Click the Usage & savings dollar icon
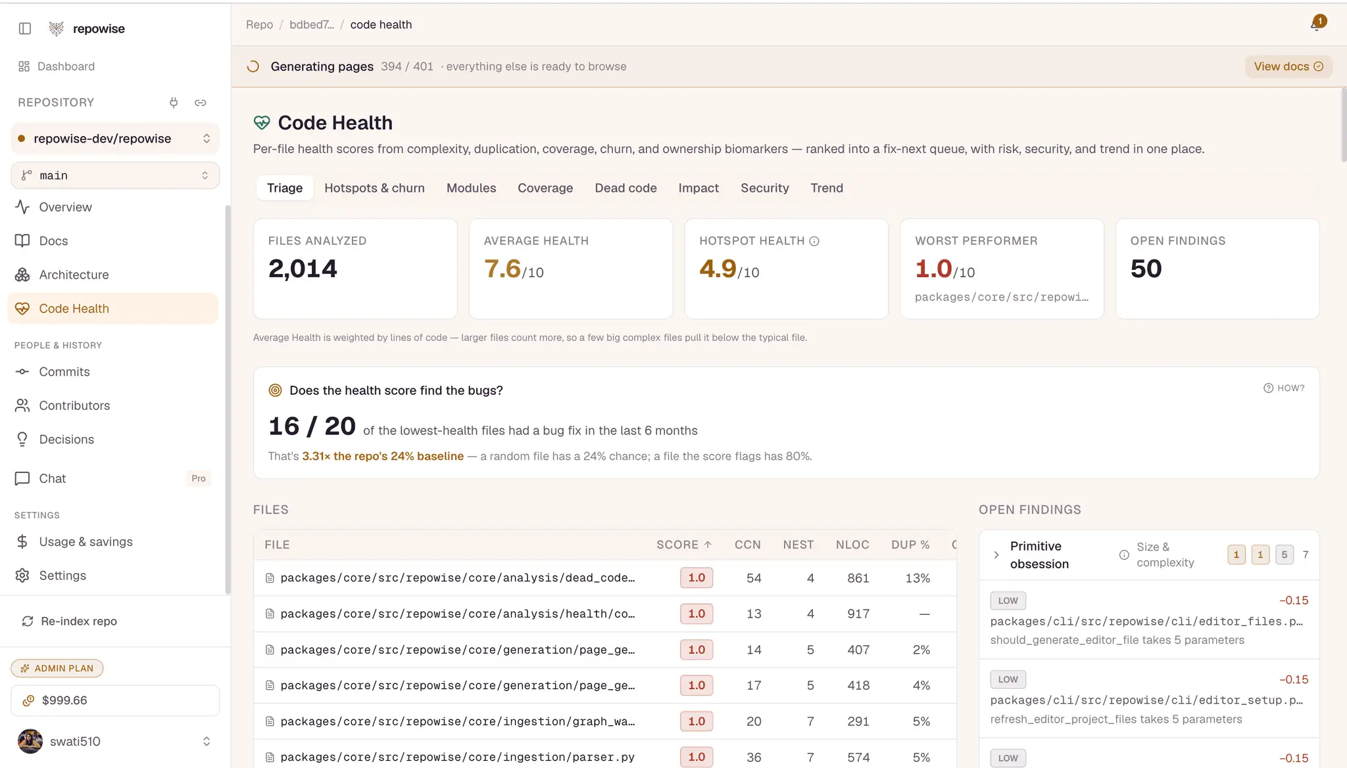The image size is (1347, 768). (x=22, y=541)
